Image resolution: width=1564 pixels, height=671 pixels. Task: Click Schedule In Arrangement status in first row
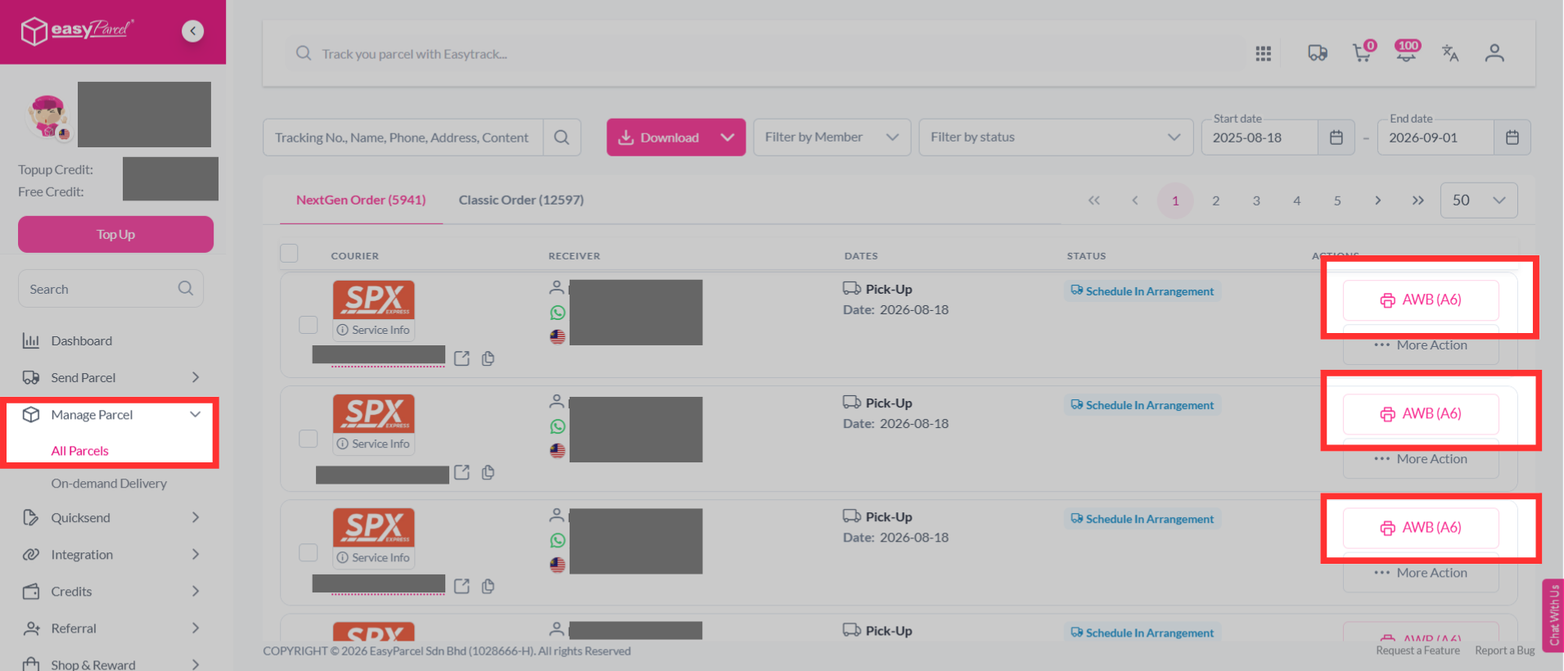tap(1143, 291)
